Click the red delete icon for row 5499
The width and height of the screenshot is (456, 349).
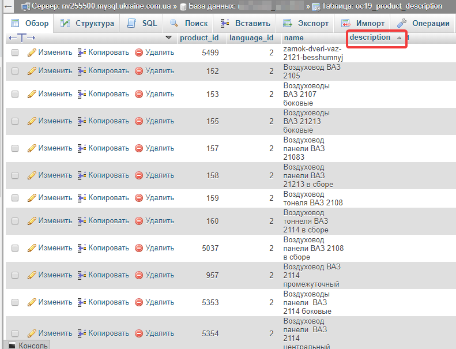click(139, 52)
